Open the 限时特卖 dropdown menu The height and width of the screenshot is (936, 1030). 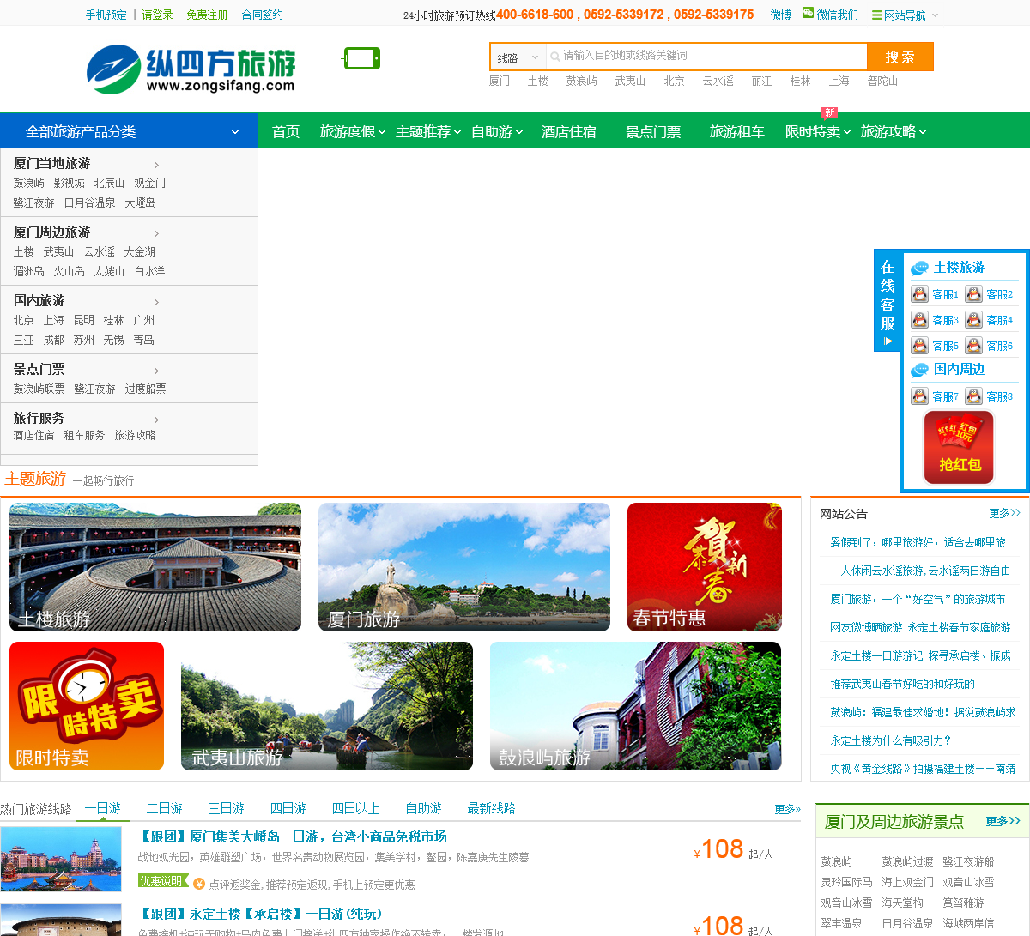pos(818,131)
